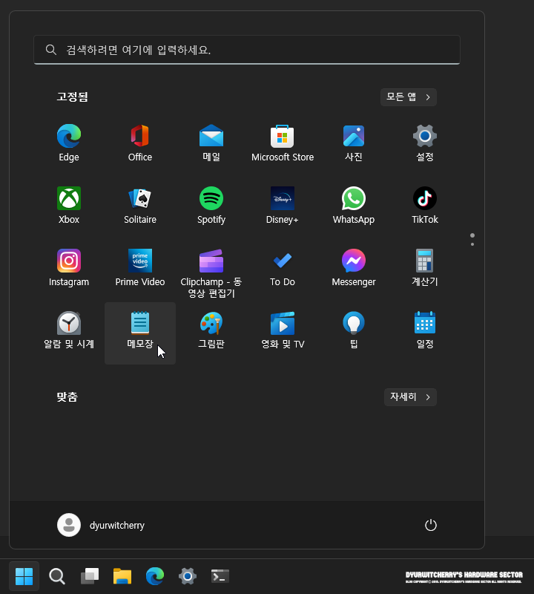Launch Messenger
Viewport: 534px width, 594px height.
(354, 268)
